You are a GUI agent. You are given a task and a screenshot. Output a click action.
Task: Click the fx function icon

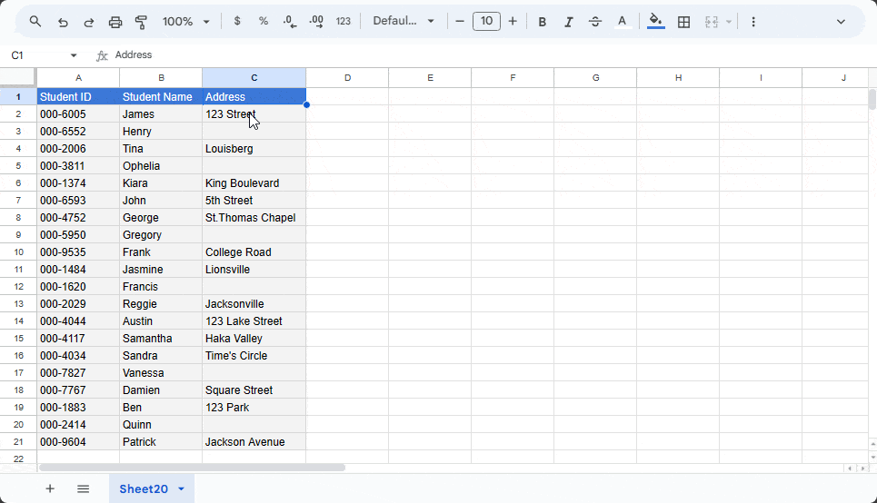click(102, 55)
